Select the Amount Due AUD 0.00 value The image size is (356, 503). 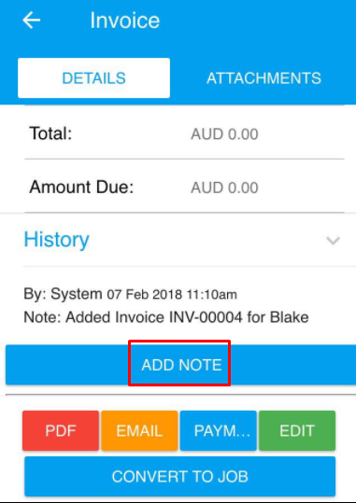pyautogui.click(x=224, y=188)
